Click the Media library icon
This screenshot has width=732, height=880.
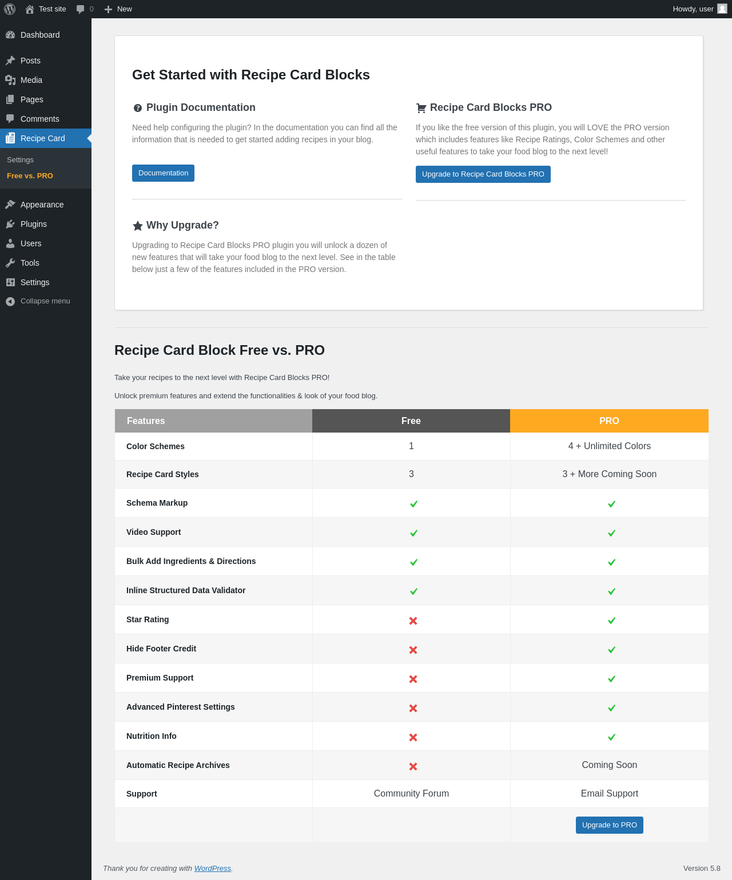tap(10, 80)
